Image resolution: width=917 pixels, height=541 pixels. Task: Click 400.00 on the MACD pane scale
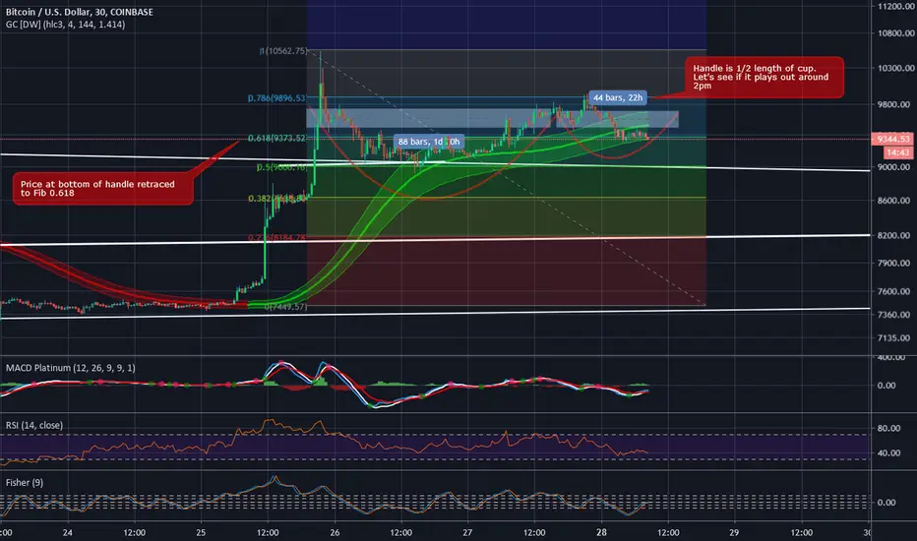pyautogui.click(x=890, y=357)
